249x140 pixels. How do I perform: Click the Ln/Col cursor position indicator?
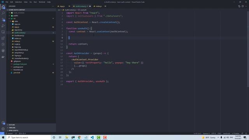click(x=197, y=133)
